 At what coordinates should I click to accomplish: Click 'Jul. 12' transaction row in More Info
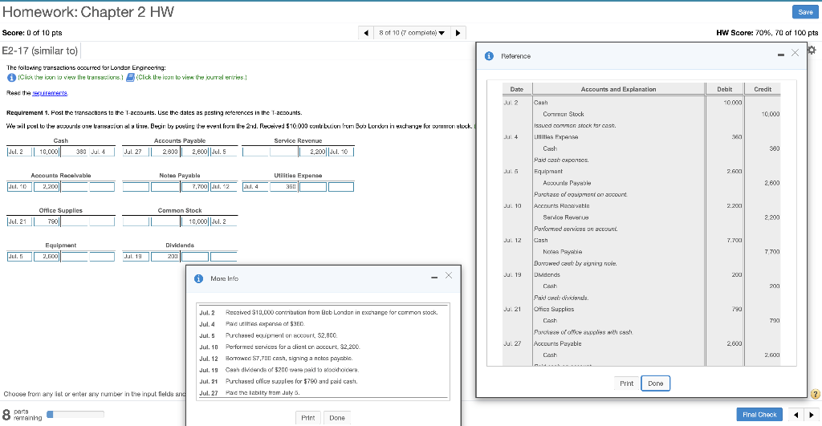click(323, 359)
